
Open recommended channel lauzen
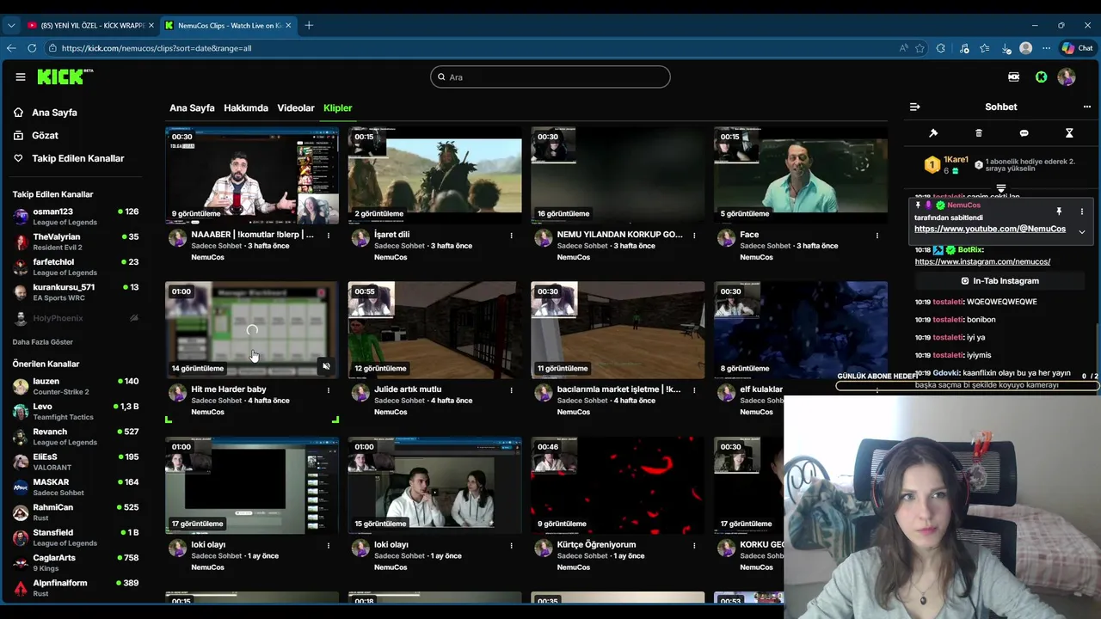[x=76, y=386]
